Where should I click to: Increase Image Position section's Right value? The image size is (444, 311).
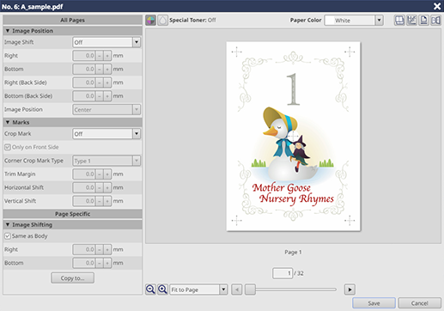(107, 56)
